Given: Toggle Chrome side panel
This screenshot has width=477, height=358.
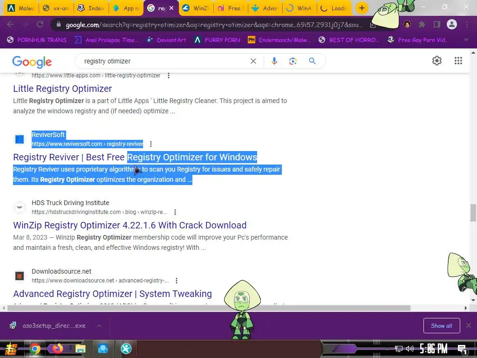Looking at the screenshot, I should 437,24.
